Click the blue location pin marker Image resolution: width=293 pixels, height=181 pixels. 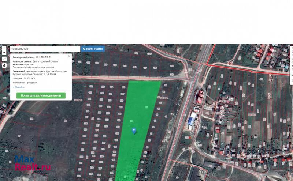pyautogui.click(x=134, y=131)
